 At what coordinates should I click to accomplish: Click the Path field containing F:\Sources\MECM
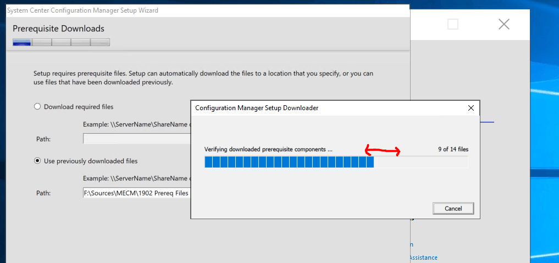pyautogui.click(x=137, y=193)
